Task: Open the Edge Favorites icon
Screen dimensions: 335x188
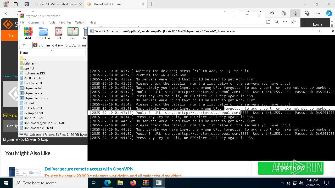Action: pos(272,13)
